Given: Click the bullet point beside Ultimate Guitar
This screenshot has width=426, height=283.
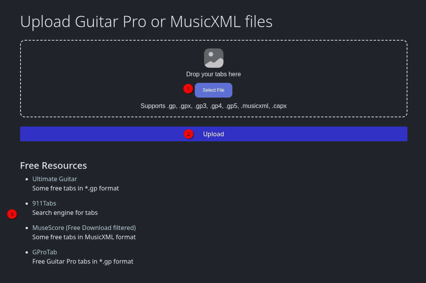Looking at the screenshot, I should point(27,179).
